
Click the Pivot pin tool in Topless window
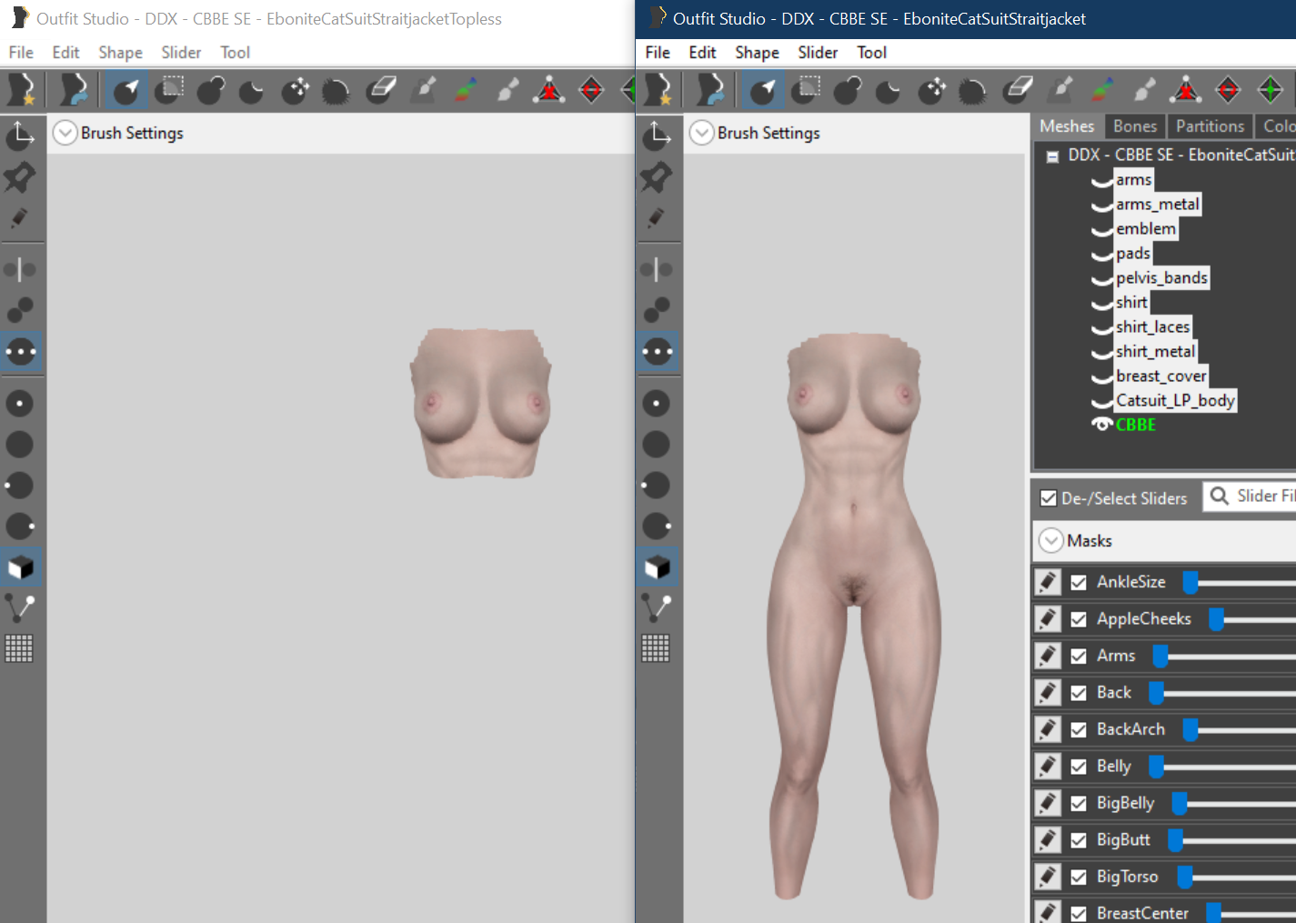(x=20, y=176)
